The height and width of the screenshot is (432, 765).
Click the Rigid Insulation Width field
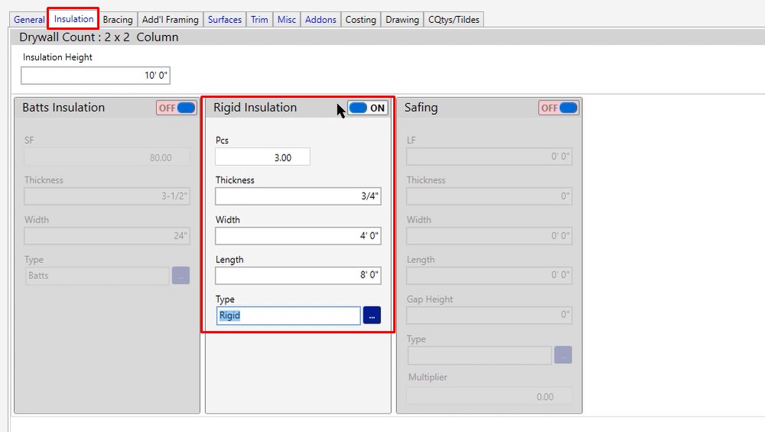click(298, 236)
